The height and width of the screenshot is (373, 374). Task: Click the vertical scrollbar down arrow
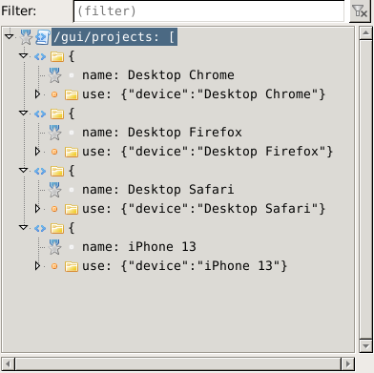365,346
